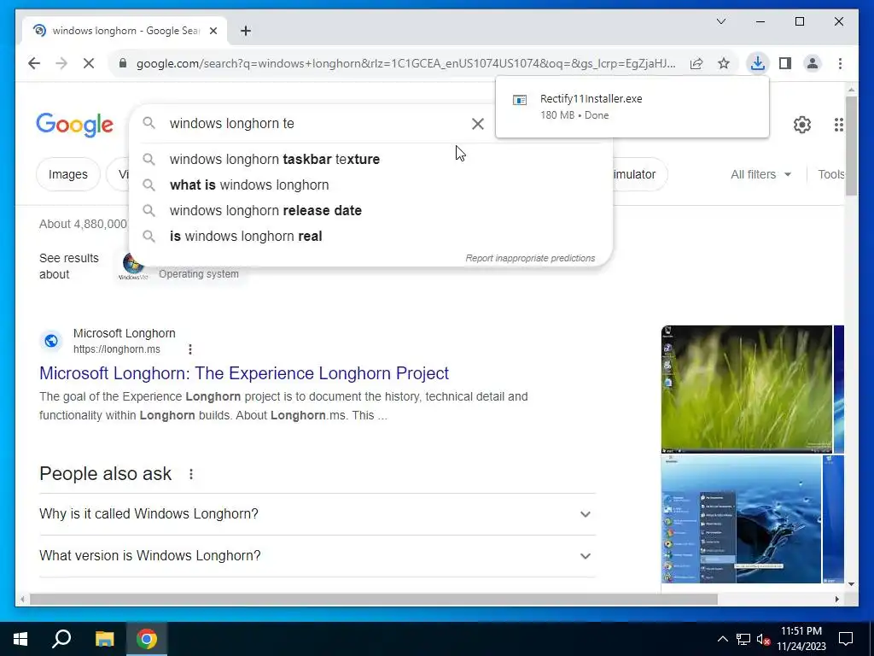Open the Google apps grid

pyautogui.click(x=838, y=125)
